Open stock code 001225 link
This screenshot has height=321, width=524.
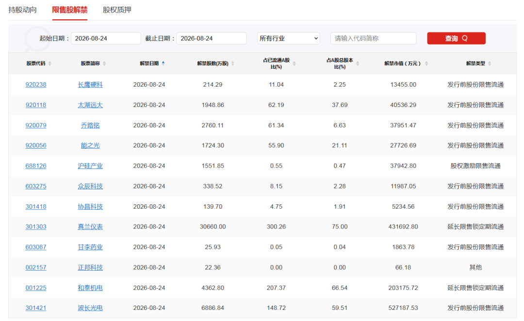(36, 288)
